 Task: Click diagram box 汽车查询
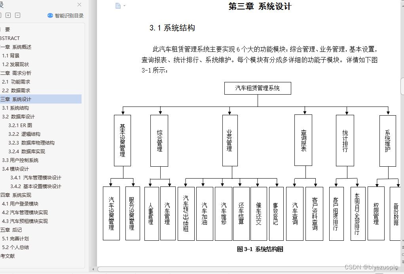click(295, 214)
